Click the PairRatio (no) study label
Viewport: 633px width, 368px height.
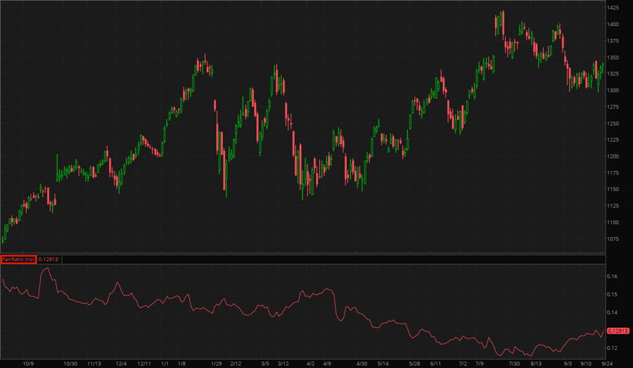coord(18,260)
